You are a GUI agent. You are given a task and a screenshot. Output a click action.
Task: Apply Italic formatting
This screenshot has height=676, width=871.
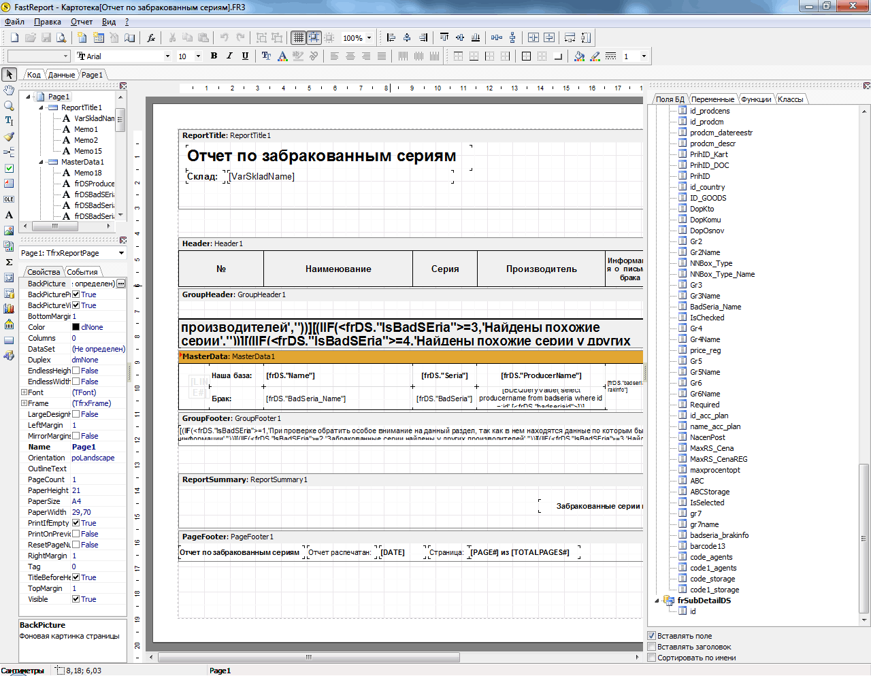(x=229, y=56)
